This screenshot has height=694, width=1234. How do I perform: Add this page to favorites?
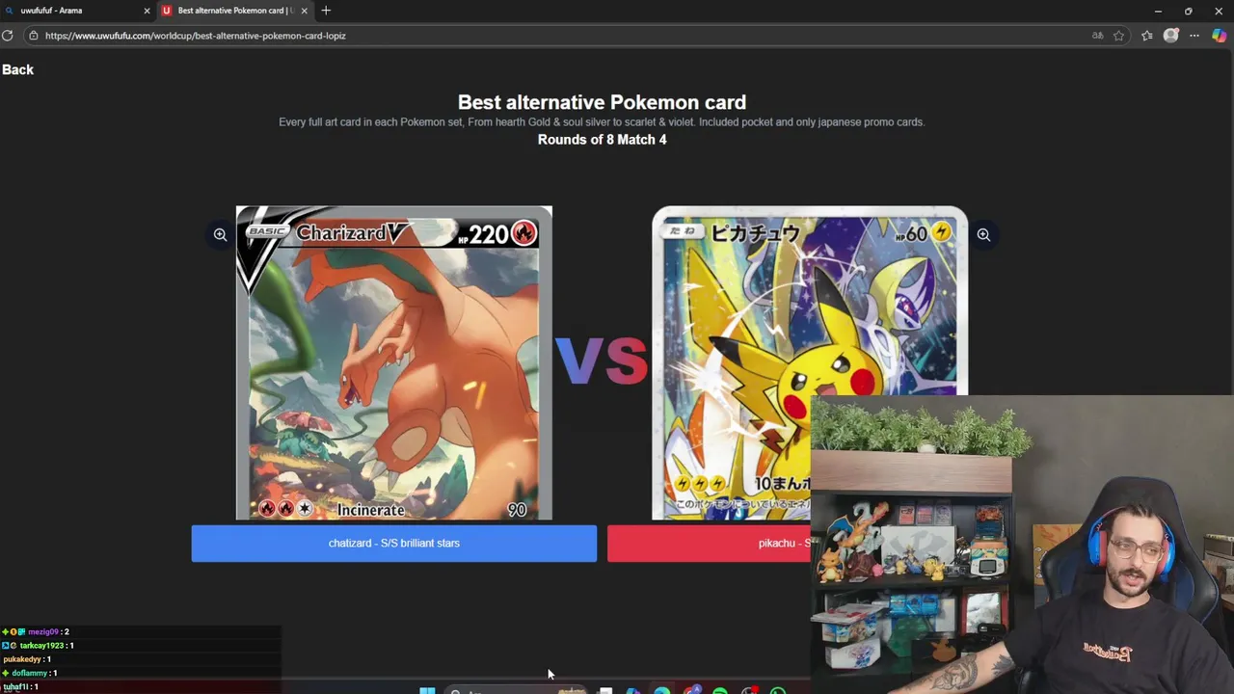click(1118, 36)
